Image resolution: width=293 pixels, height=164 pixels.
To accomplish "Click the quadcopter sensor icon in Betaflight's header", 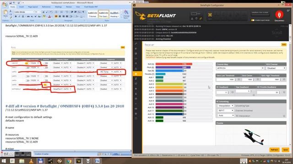I will tap(210, 15).
